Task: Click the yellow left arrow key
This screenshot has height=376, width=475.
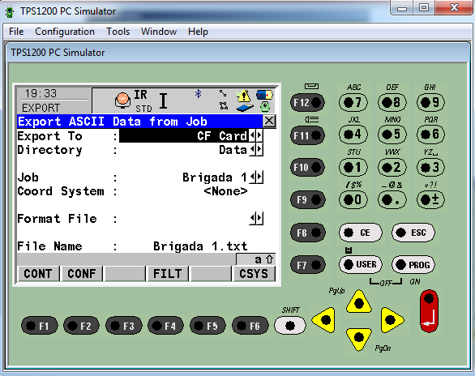Action: pos(324,320)
